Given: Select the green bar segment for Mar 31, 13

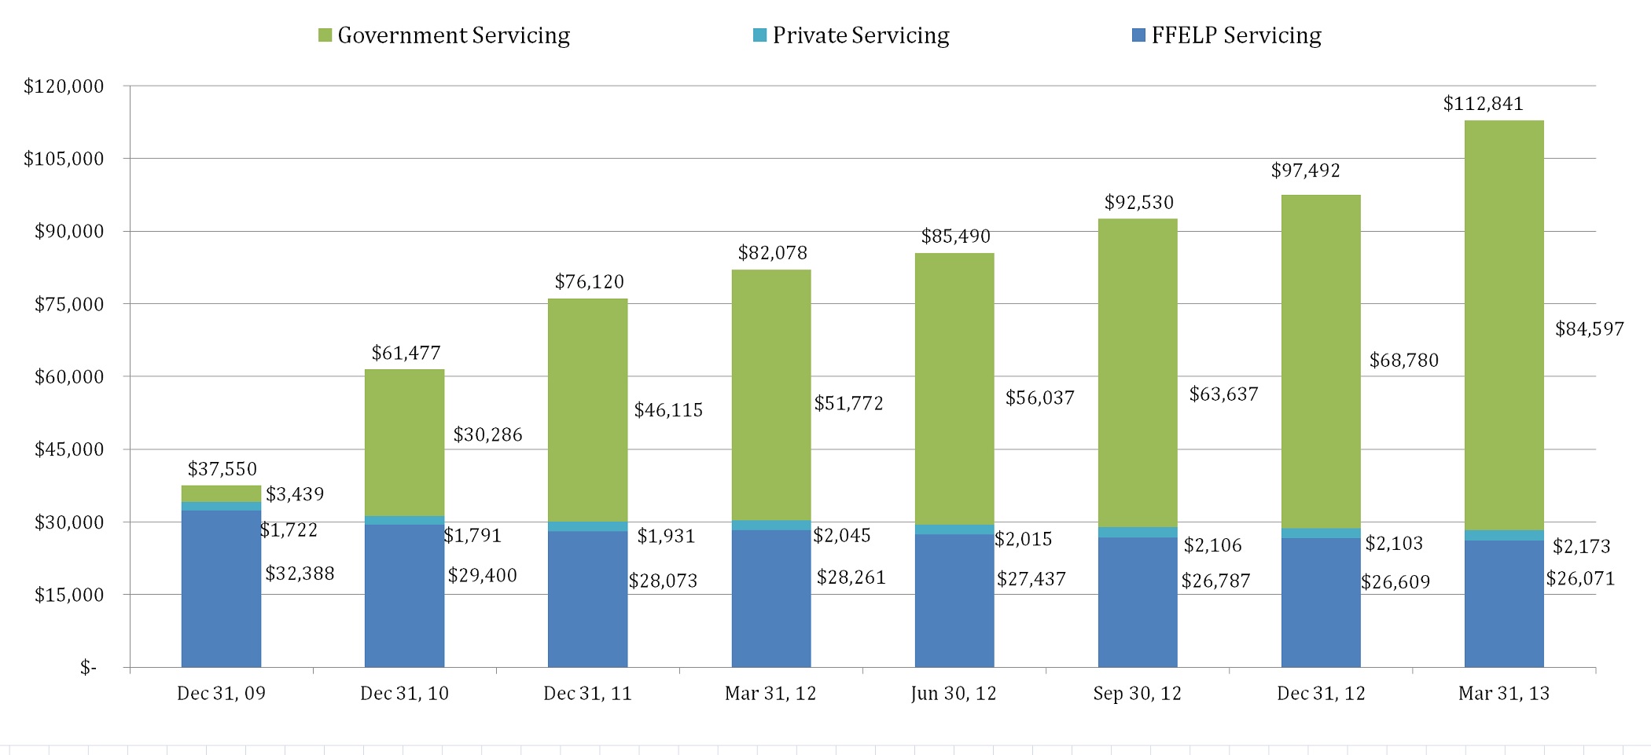Looking at the screenshot, I should [1504, 325].
